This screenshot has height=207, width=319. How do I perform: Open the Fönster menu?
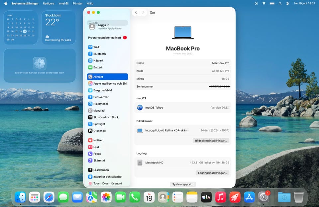click(x=77, y=3)
